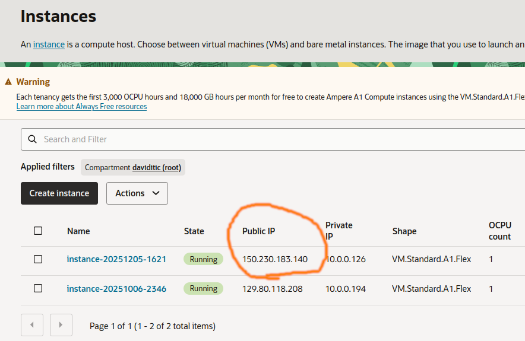Sort by the Name column header
Viewport: 525px width, 341px height.
pos(79,231)
